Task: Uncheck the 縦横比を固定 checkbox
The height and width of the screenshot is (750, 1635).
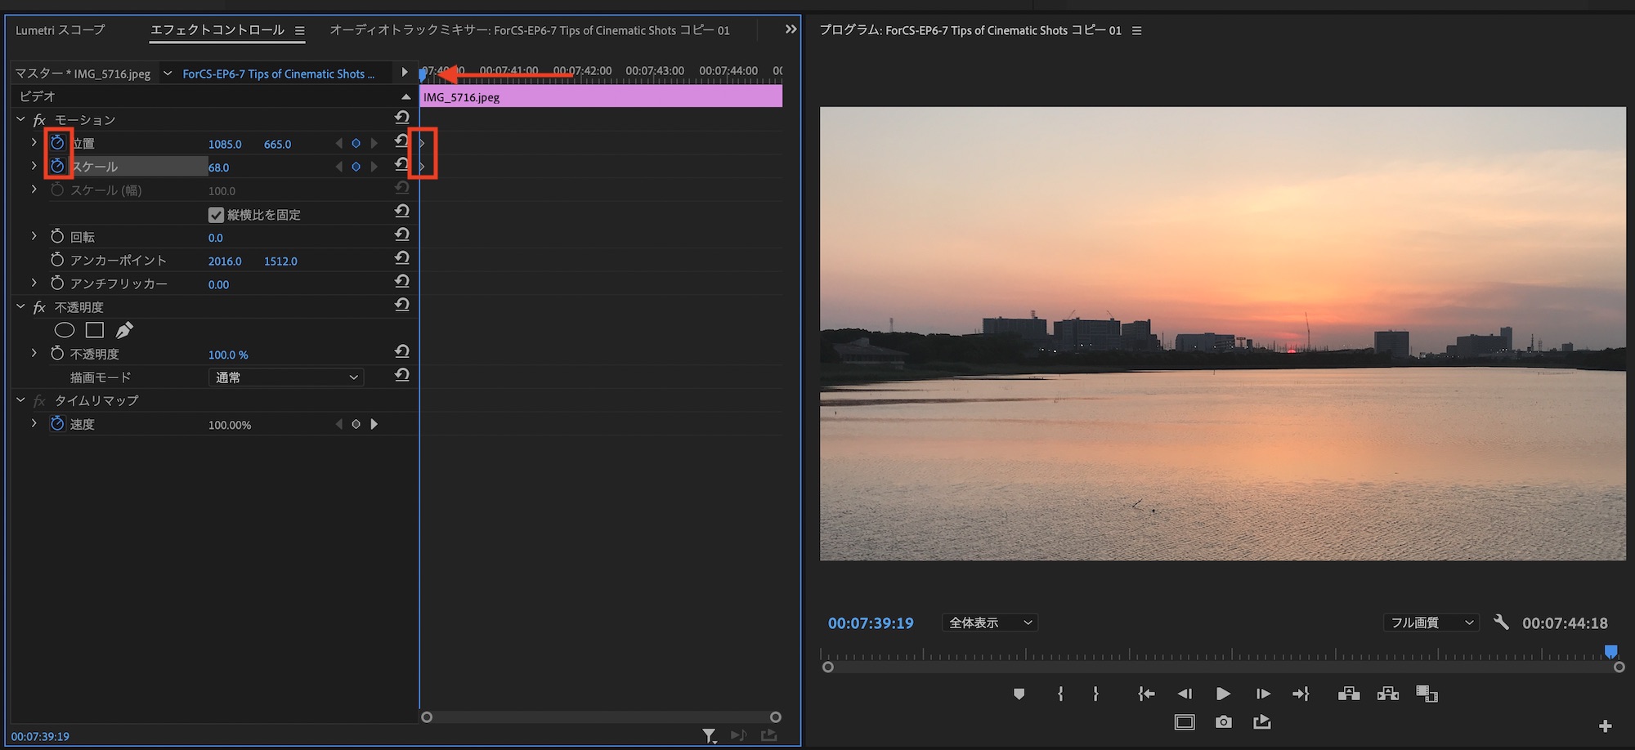Action: (216, 215)
